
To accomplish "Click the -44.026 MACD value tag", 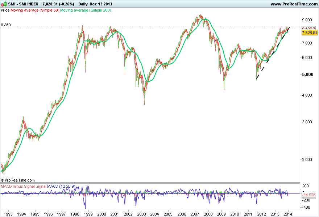I will pyautogui.click(x=308, y=195).
